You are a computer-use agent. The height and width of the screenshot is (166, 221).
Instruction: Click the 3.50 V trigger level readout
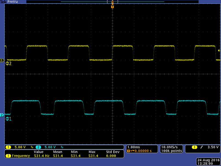[x=213, y=147]
